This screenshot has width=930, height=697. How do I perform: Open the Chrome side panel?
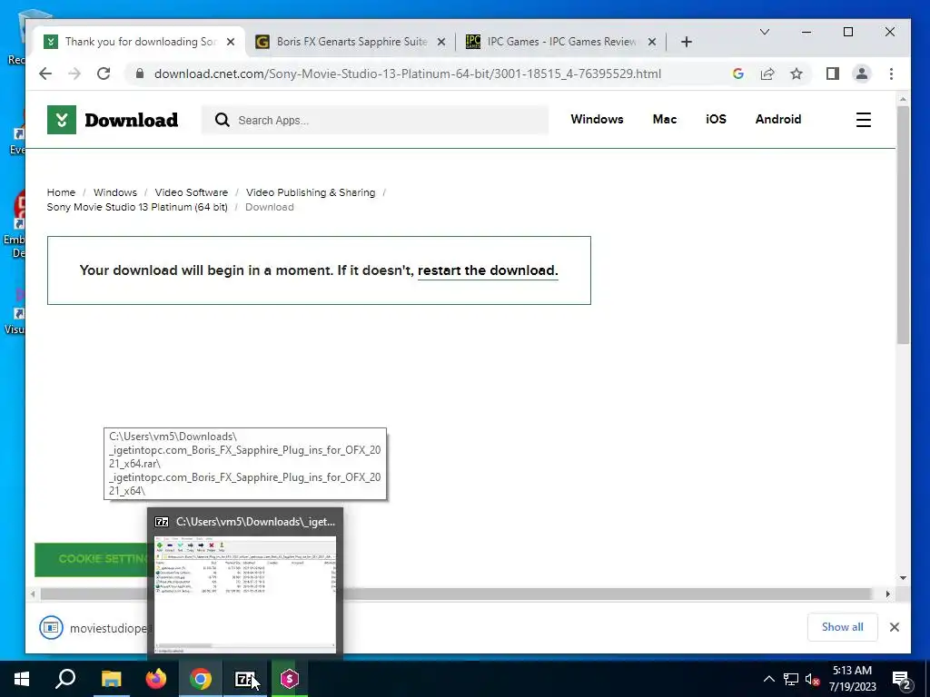pos(833,74)
